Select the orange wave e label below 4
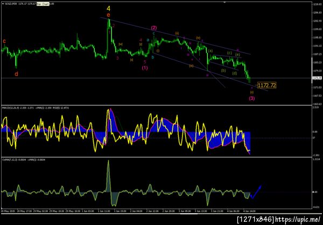Screen dimensions: 323x225 (108, 15)
